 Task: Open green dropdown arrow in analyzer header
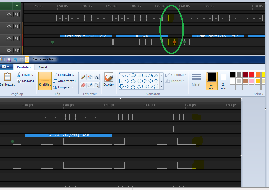17,6
